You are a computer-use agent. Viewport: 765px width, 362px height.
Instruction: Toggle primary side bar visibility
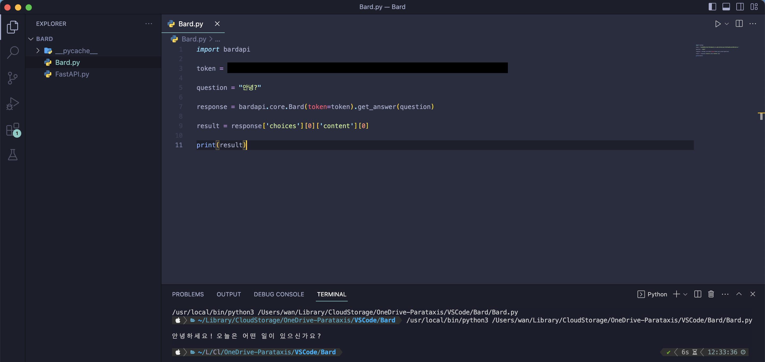[712, 7]
